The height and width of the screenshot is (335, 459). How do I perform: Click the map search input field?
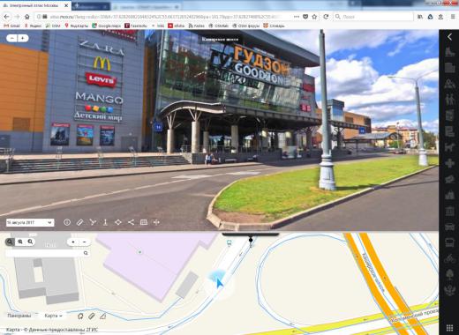(44, 253)
